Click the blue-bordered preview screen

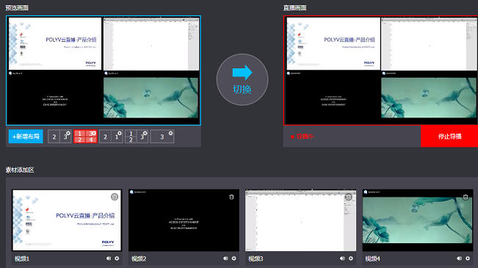point(104,70)
